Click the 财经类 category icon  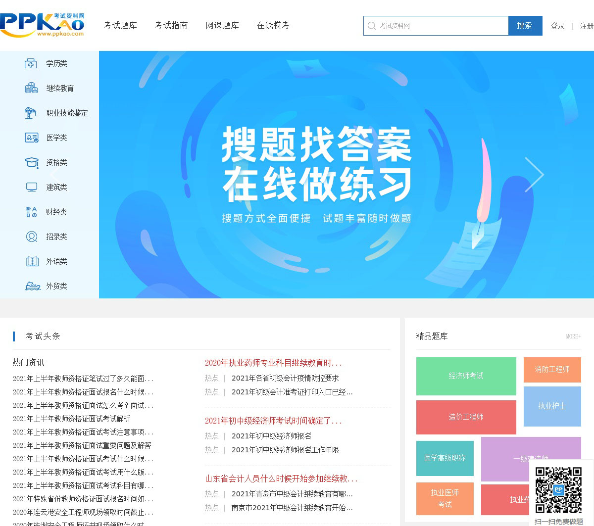click(32, 212)
